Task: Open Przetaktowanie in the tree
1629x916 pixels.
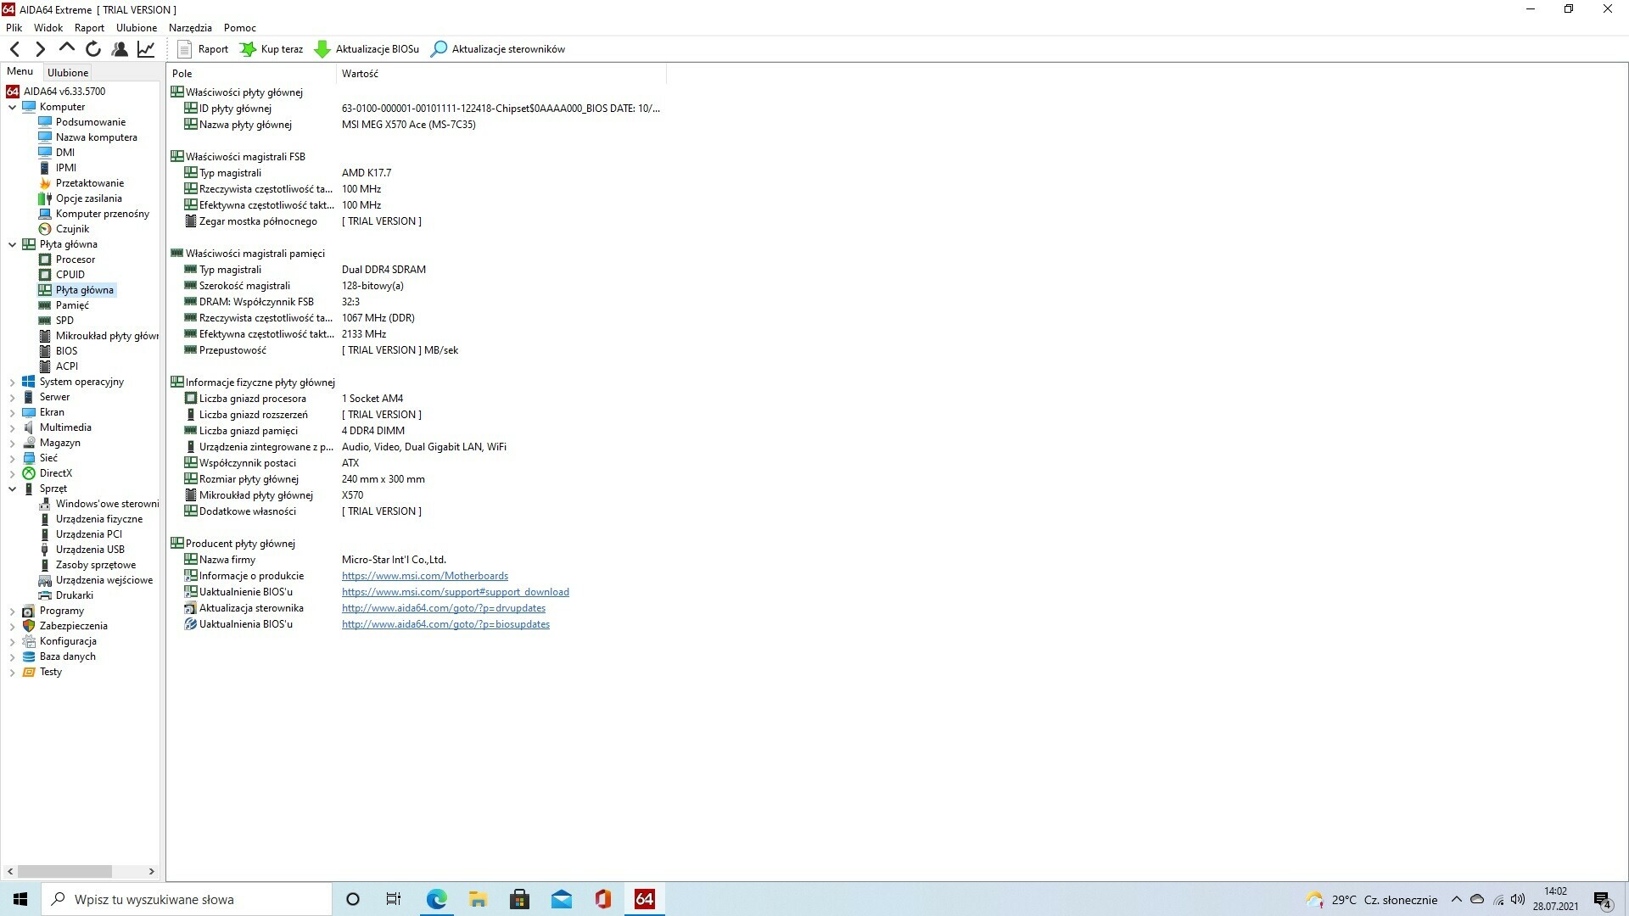Action: [90, 183]
